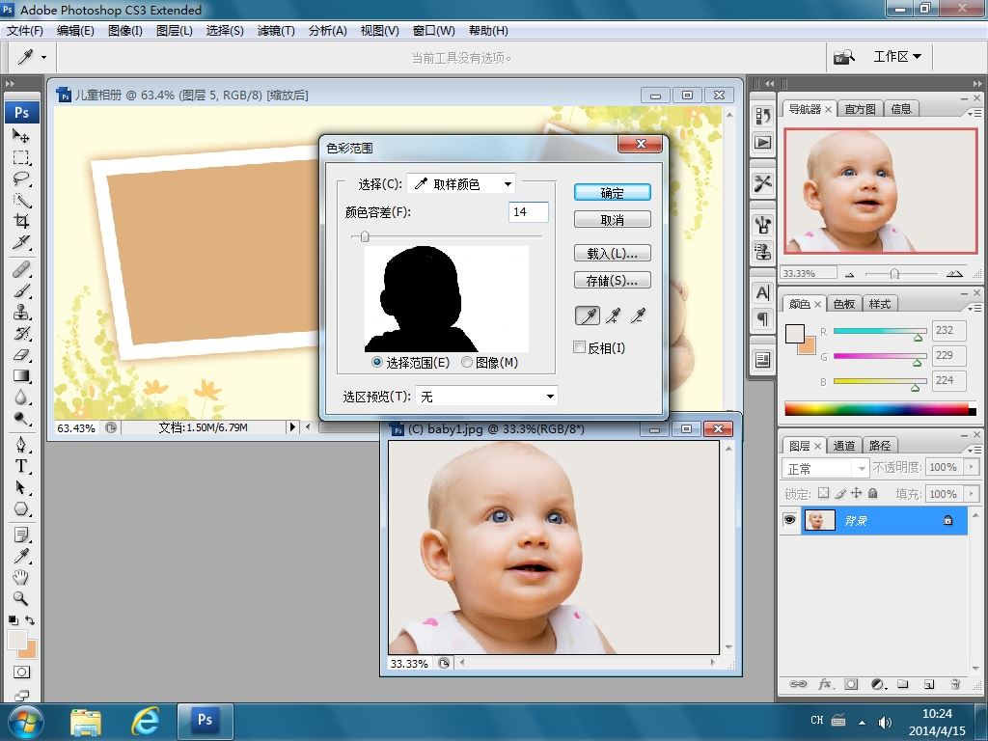Screen dimensions: 988x741
Task: Select the Zoom tool
Action: point(21,598)
